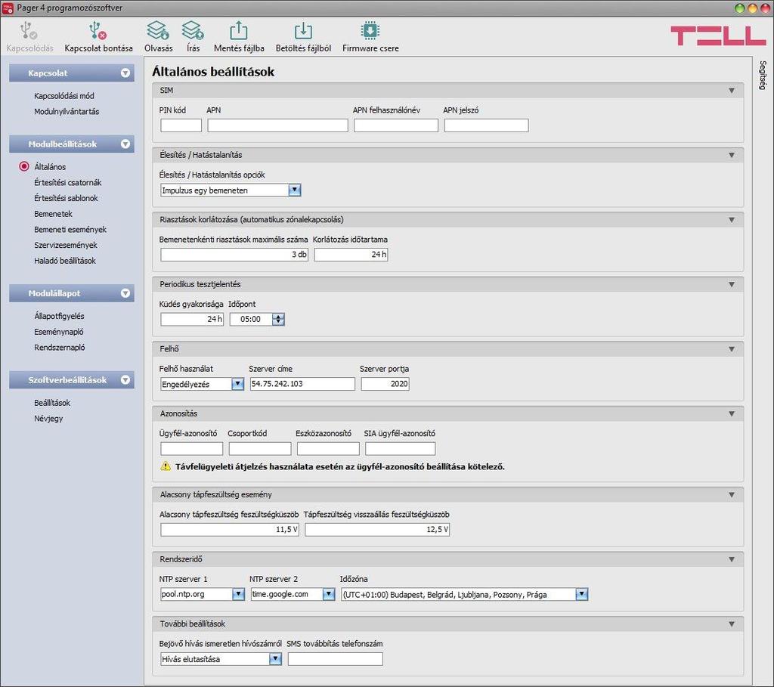This screenshot has width=774, height=687.
Task: Collapse the Riasztások korlátozása panel
Action: click(x=732, y=220)
